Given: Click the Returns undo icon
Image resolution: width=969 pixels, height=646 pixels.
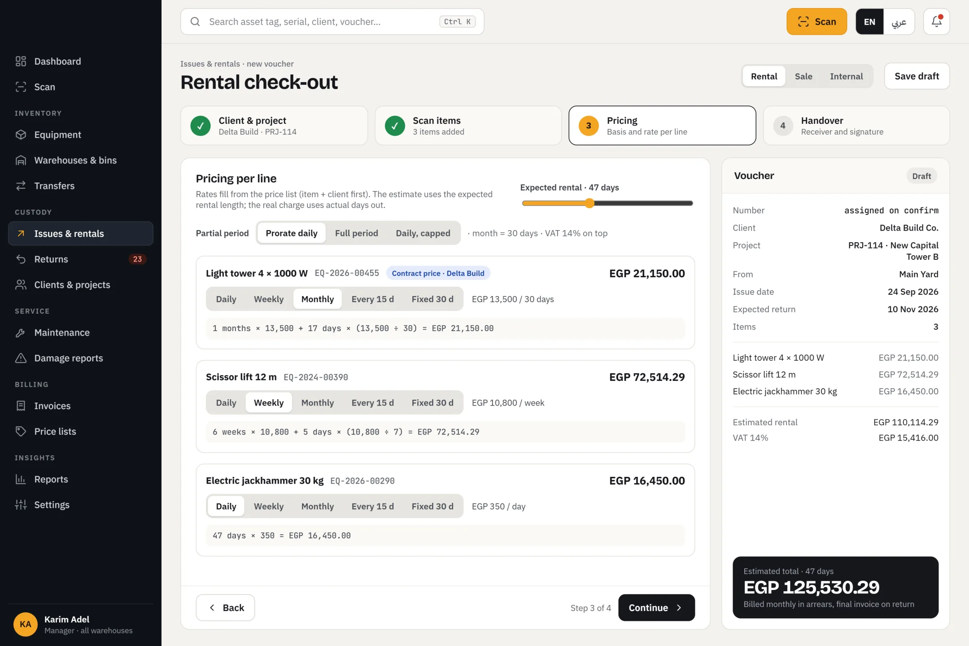Looking at the screenshot, I should (21, 259).
